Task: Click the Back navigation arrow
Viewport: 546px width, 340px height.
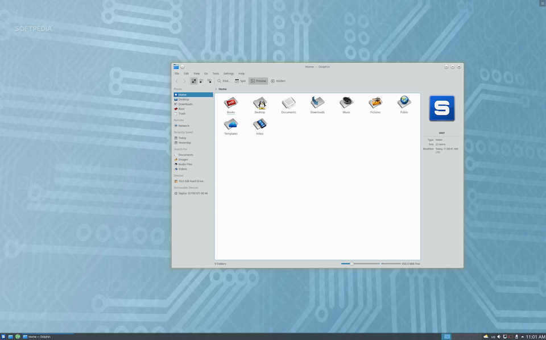Action: click(x=176, y=81)
